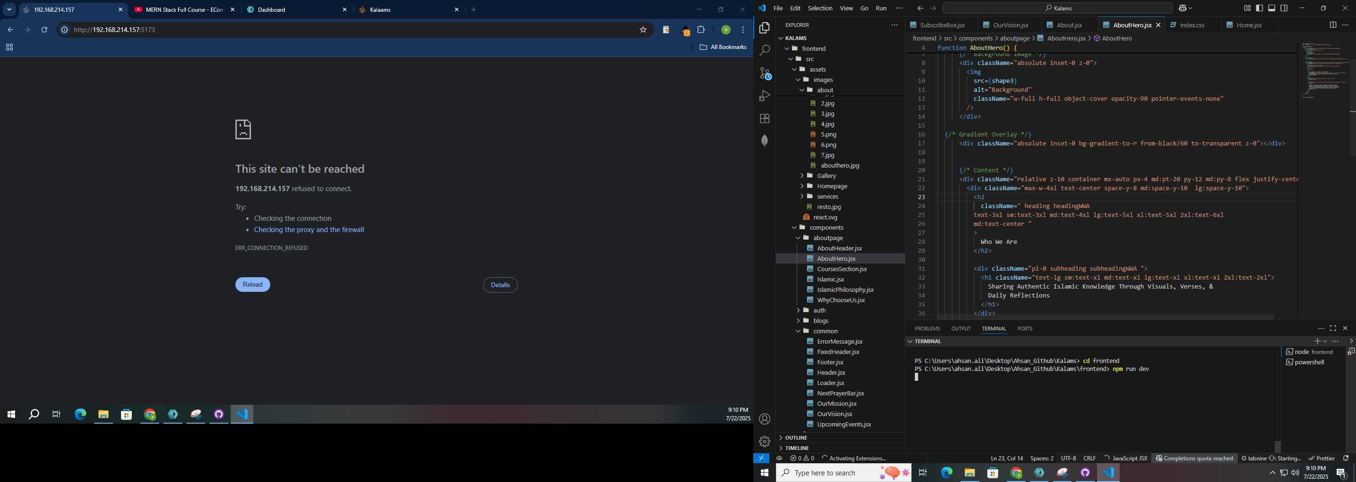
Task: Click the Details button on error page
Action: 500,285
